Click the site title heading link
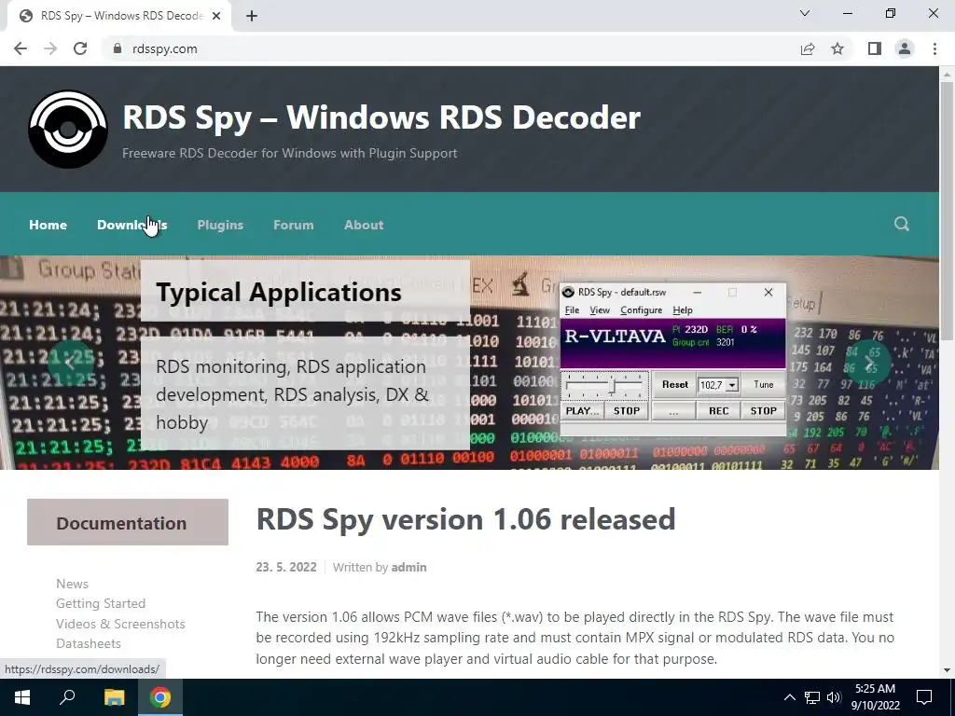955x716 pixels. pyautogui.click(x=381, y=117)
